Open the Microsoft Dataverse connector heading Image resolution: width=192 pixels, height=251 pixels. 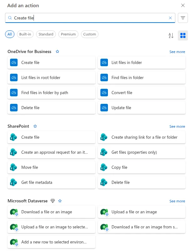coord(28,201)
